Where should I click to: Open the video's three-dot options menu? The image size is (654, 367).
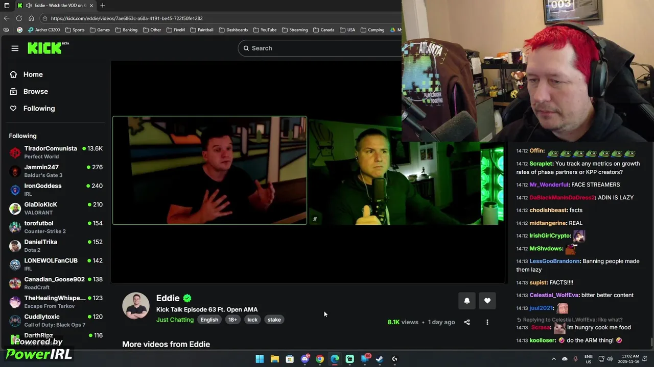487,322
